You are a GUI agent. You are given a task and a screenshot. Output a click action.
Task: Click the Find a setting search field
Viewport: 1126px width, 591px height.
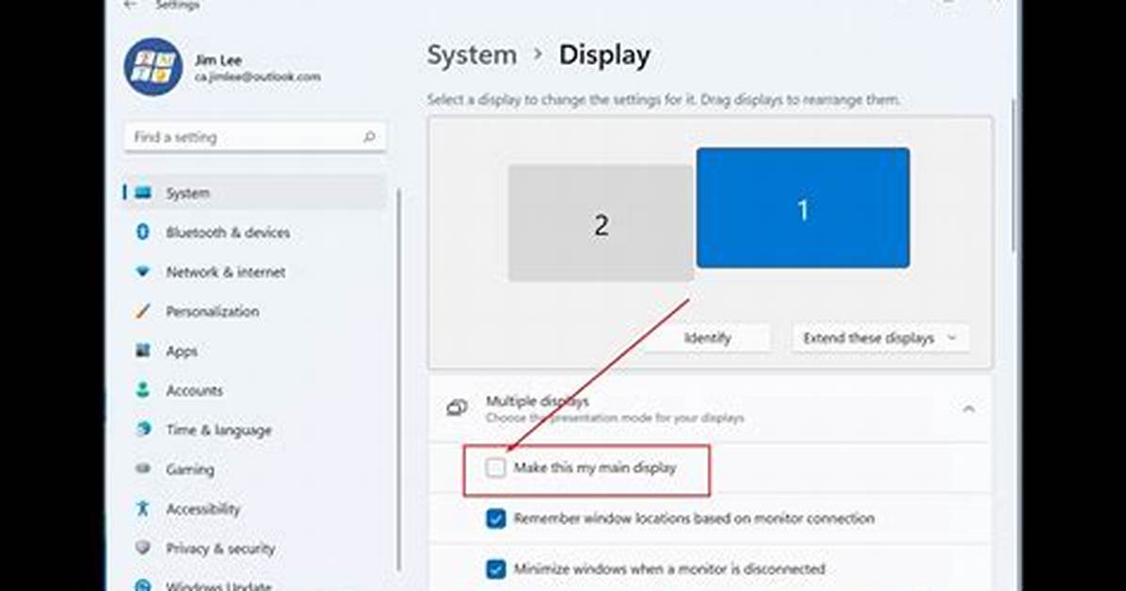(255, 136)
